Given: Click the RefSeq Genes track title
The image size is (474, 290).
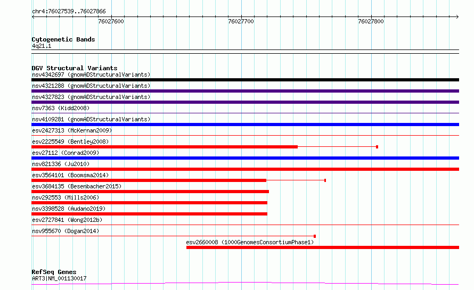Looking at the screenshot, I should (54, 272).
